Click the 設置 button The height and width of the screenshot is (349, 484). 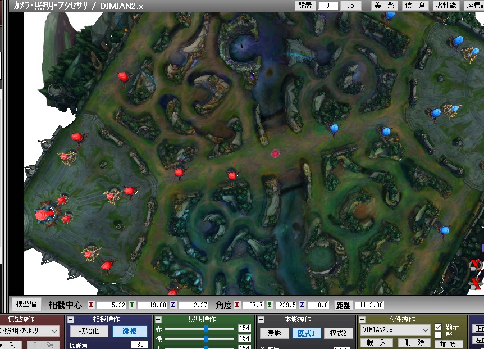[x=305, y=6]
